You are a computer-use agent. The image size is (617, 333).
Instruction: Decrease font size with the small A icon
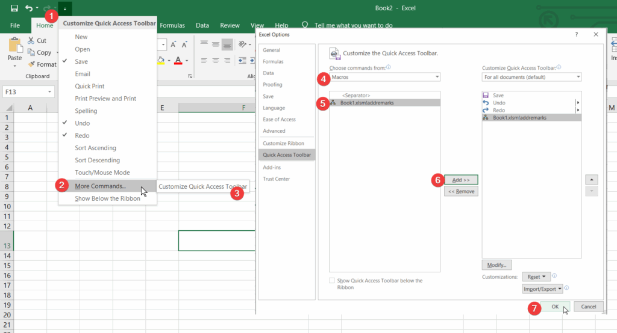tap(184, 44)
